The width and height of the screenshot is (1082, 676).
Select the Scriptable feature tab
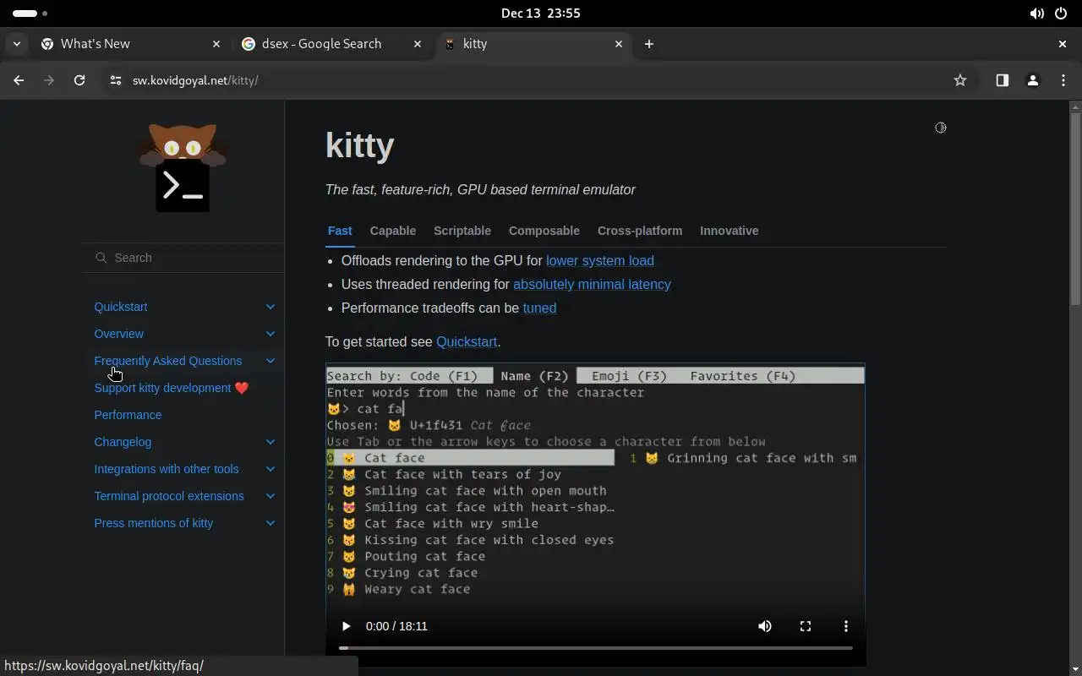pyautogui.click(x=462, y=231)
